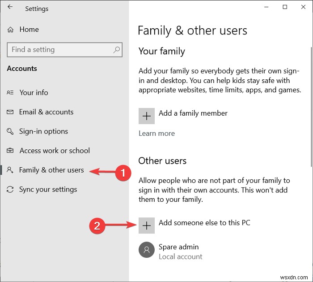The width and height of the screenshot is (313, 282).
Task: Open Sync your settings
Action: (x=48, y=189)
